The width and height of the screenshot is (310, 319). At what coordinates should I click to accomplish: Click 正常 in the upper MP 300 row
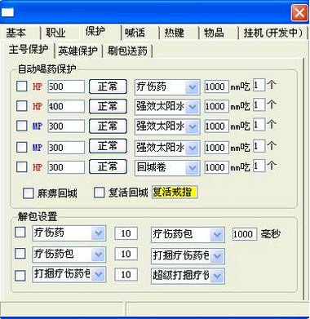click(108, 126)
